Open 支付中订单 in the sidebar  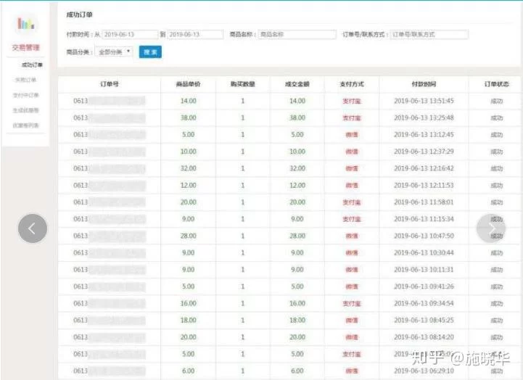click(26, 95)
